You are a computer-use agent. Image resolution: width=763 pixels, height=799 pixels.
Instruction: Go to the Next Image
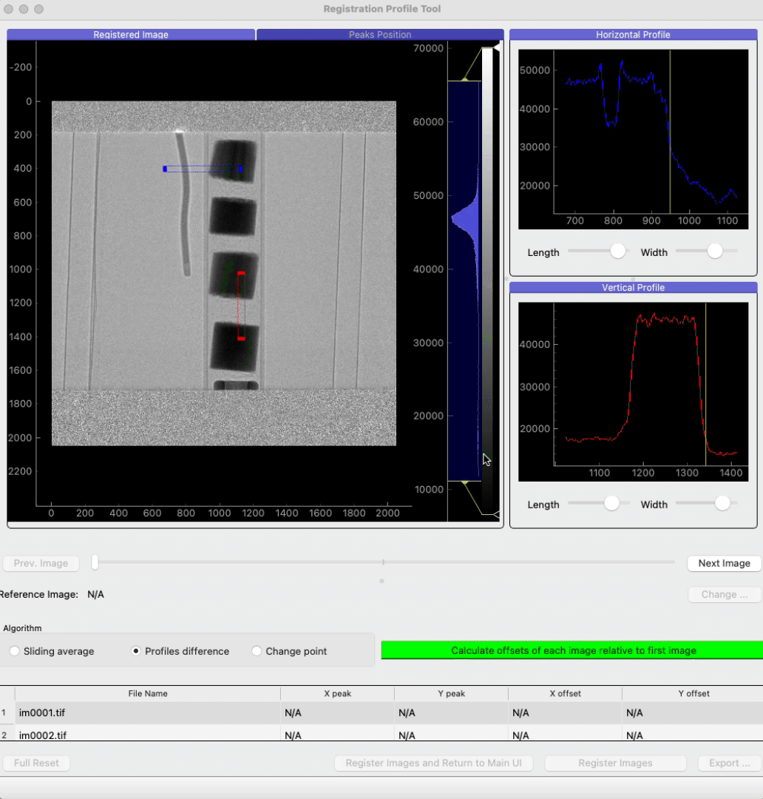point(724,564)
